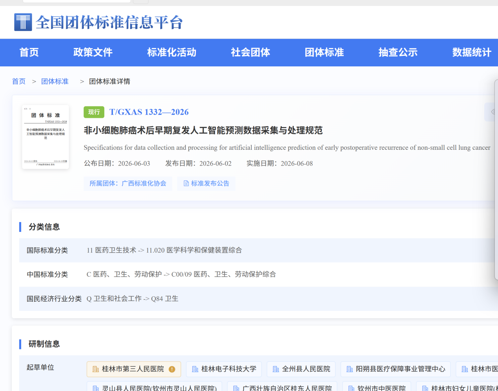Open the 政策文件 menu
This screenshot has height=391, width=498.
click(x=93, y=52)
